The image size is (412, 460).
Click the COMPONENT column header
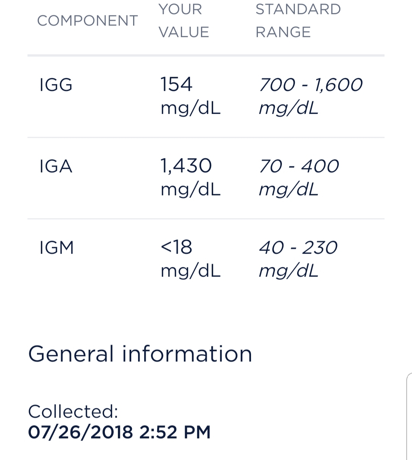point(87,21)
